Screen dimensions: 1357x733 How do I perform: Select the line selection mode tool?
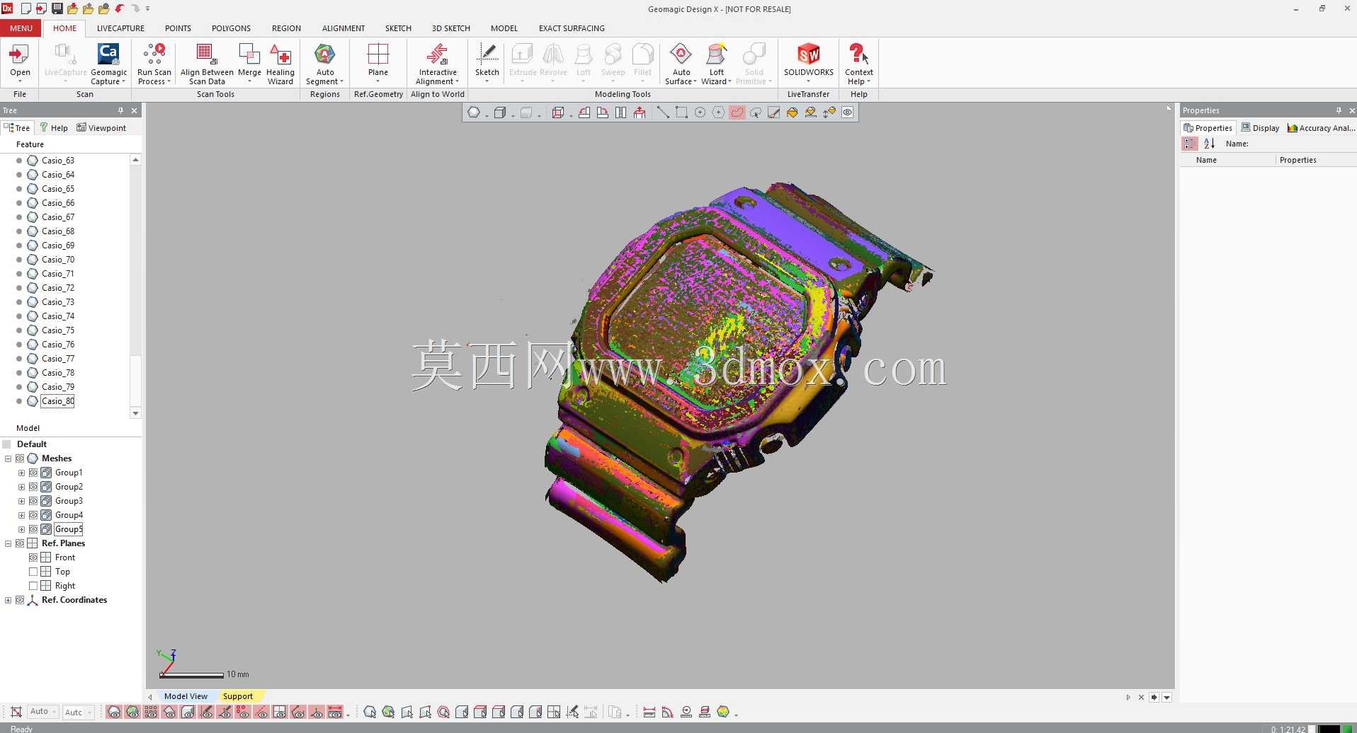[x=663, y=112]
